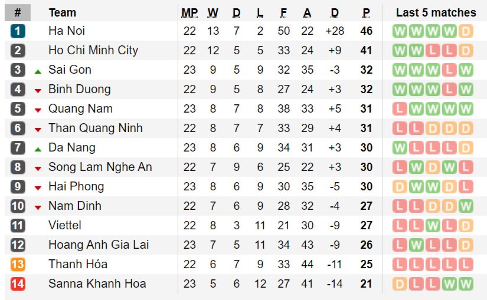Image resolution: width=487 pixels, height=300 pixels.
Task: Sort by the W wins column header
Action: pos(213,12)
